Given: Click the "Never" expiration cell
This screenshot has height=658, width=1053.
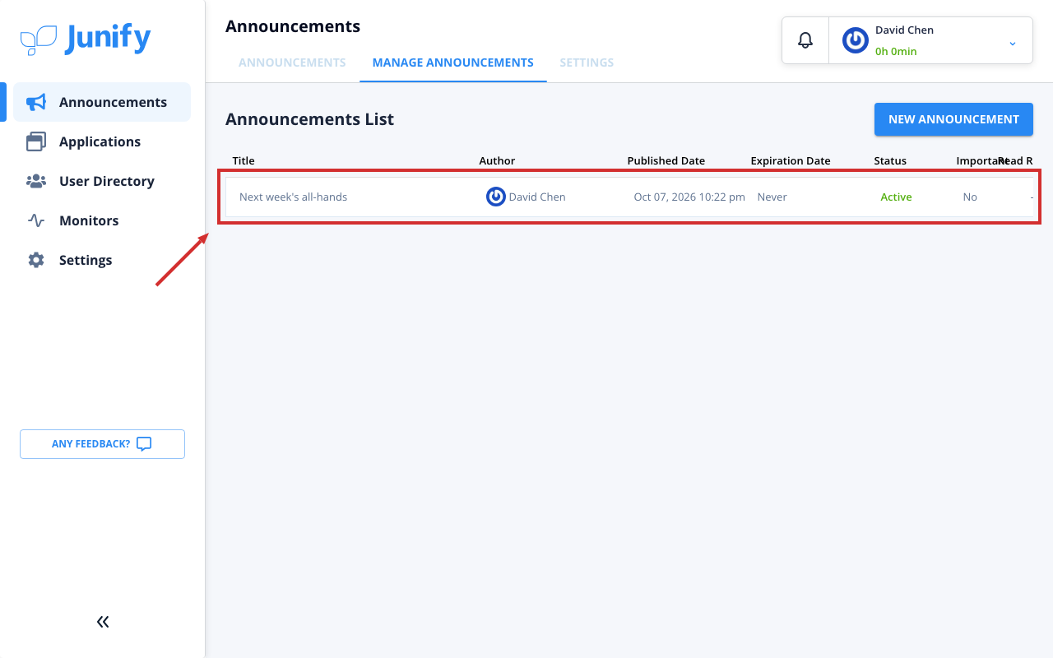Looking at the screenshot, I should 772,197.
